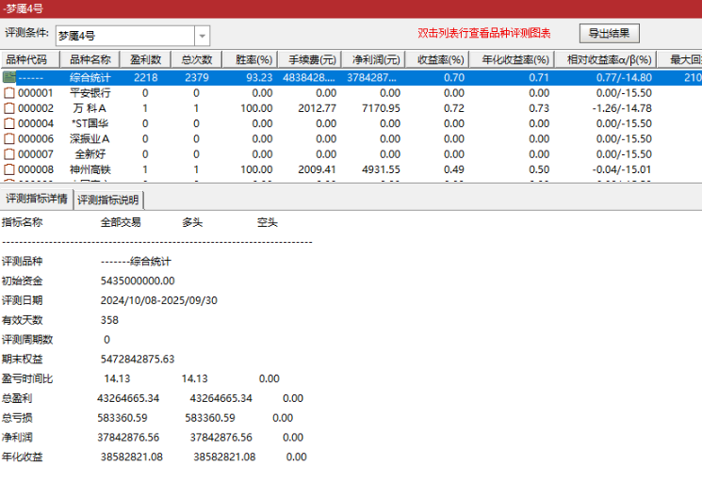Click the 双击列表行查看品种评测图表 red hint text
Screen dimensions: 702x480
484,33
